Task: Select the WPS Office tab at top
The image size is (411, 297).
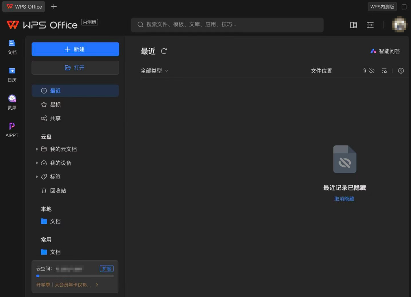Action: (23, 6)
